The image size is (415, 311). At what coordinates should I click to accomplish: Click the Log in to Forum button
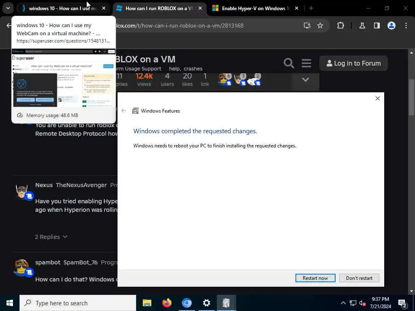click(353, 63)
